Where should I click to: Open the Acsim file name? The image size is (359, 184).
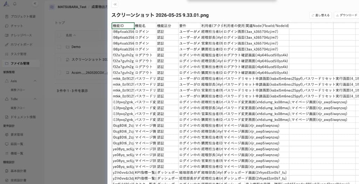click(89, 73)
